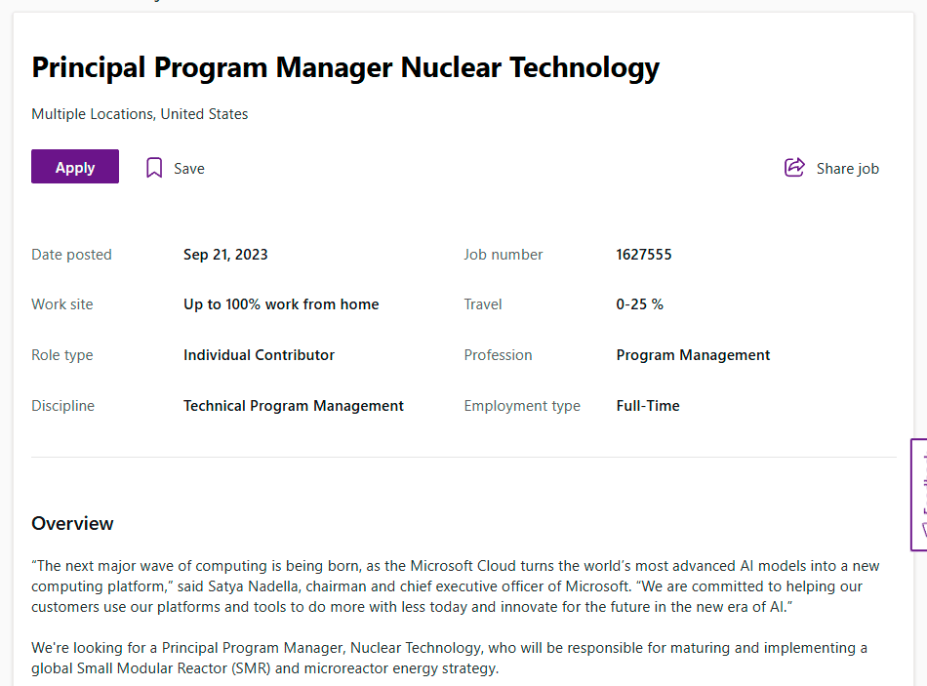This screenshot has width=927, height=686.
Task: Click the Share job arrow icon
Action: point(794,168)
